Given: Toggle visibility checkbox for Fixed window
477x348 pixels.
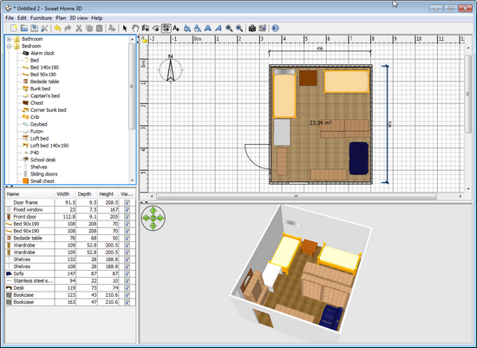Looking at the screenshot, I should [x=127, y=210].
